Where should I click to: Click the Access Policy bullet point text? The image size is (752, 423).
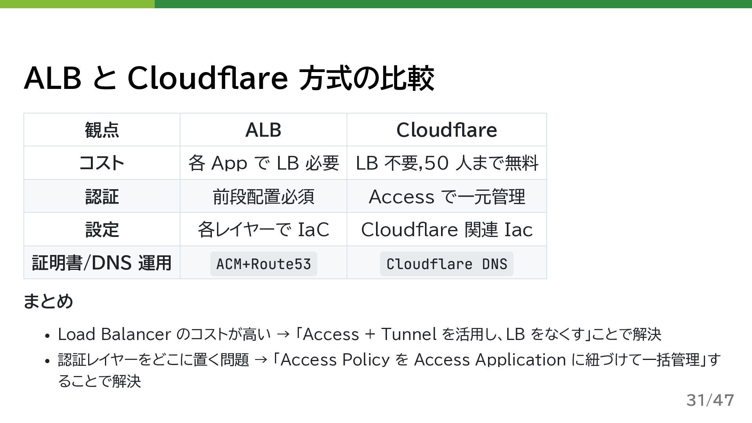389,360
